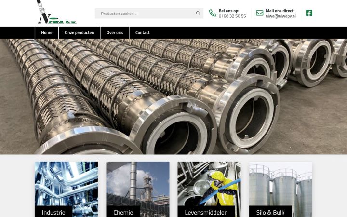Click the NIWA b.v. logo
The height and width of the screenshot is (217, 347).
[x=56, y=12]
